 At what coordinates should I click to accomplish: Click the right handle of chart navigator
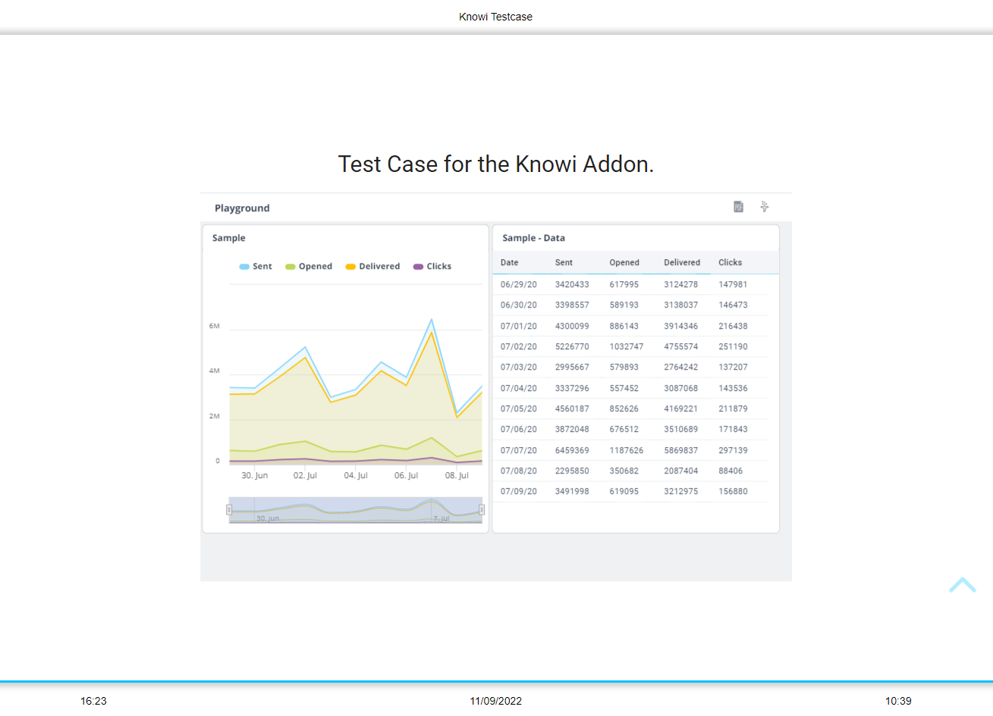coord(482,510)
